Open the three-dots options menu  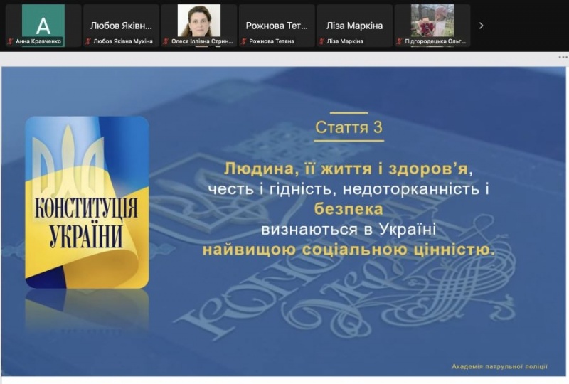563,58
